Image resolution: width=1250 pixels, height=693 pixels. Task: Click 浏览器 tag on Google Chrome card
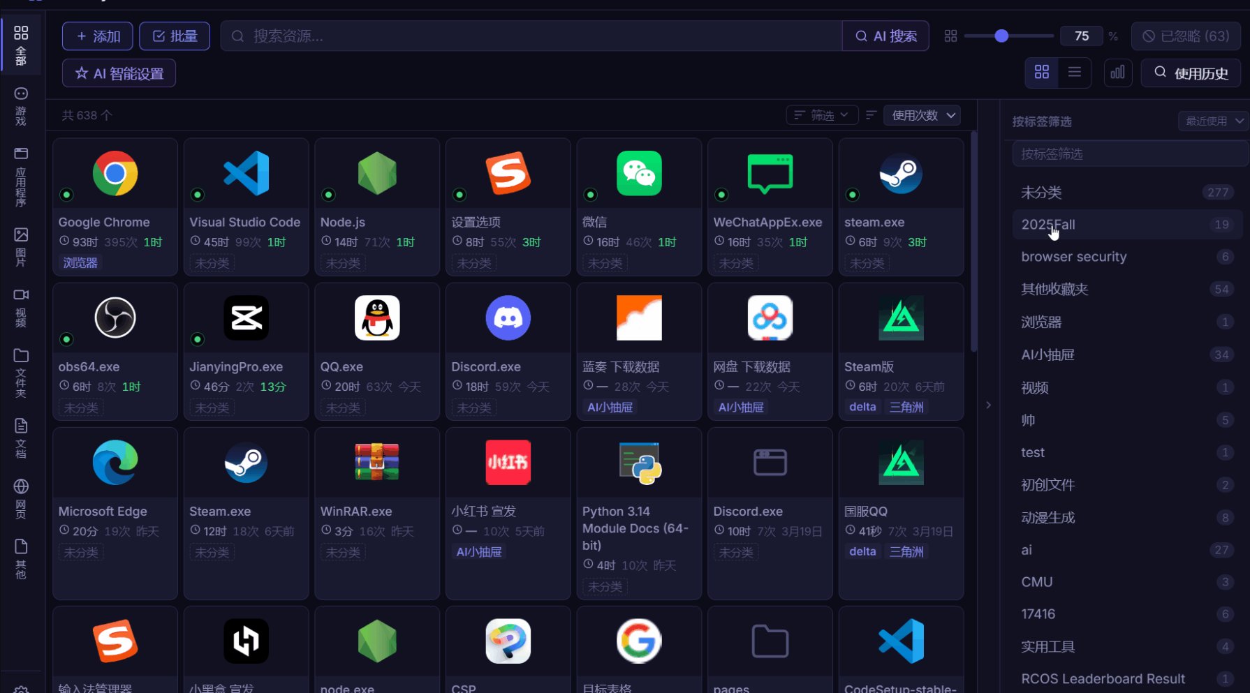pyautogui.click(x=80, y=263)
